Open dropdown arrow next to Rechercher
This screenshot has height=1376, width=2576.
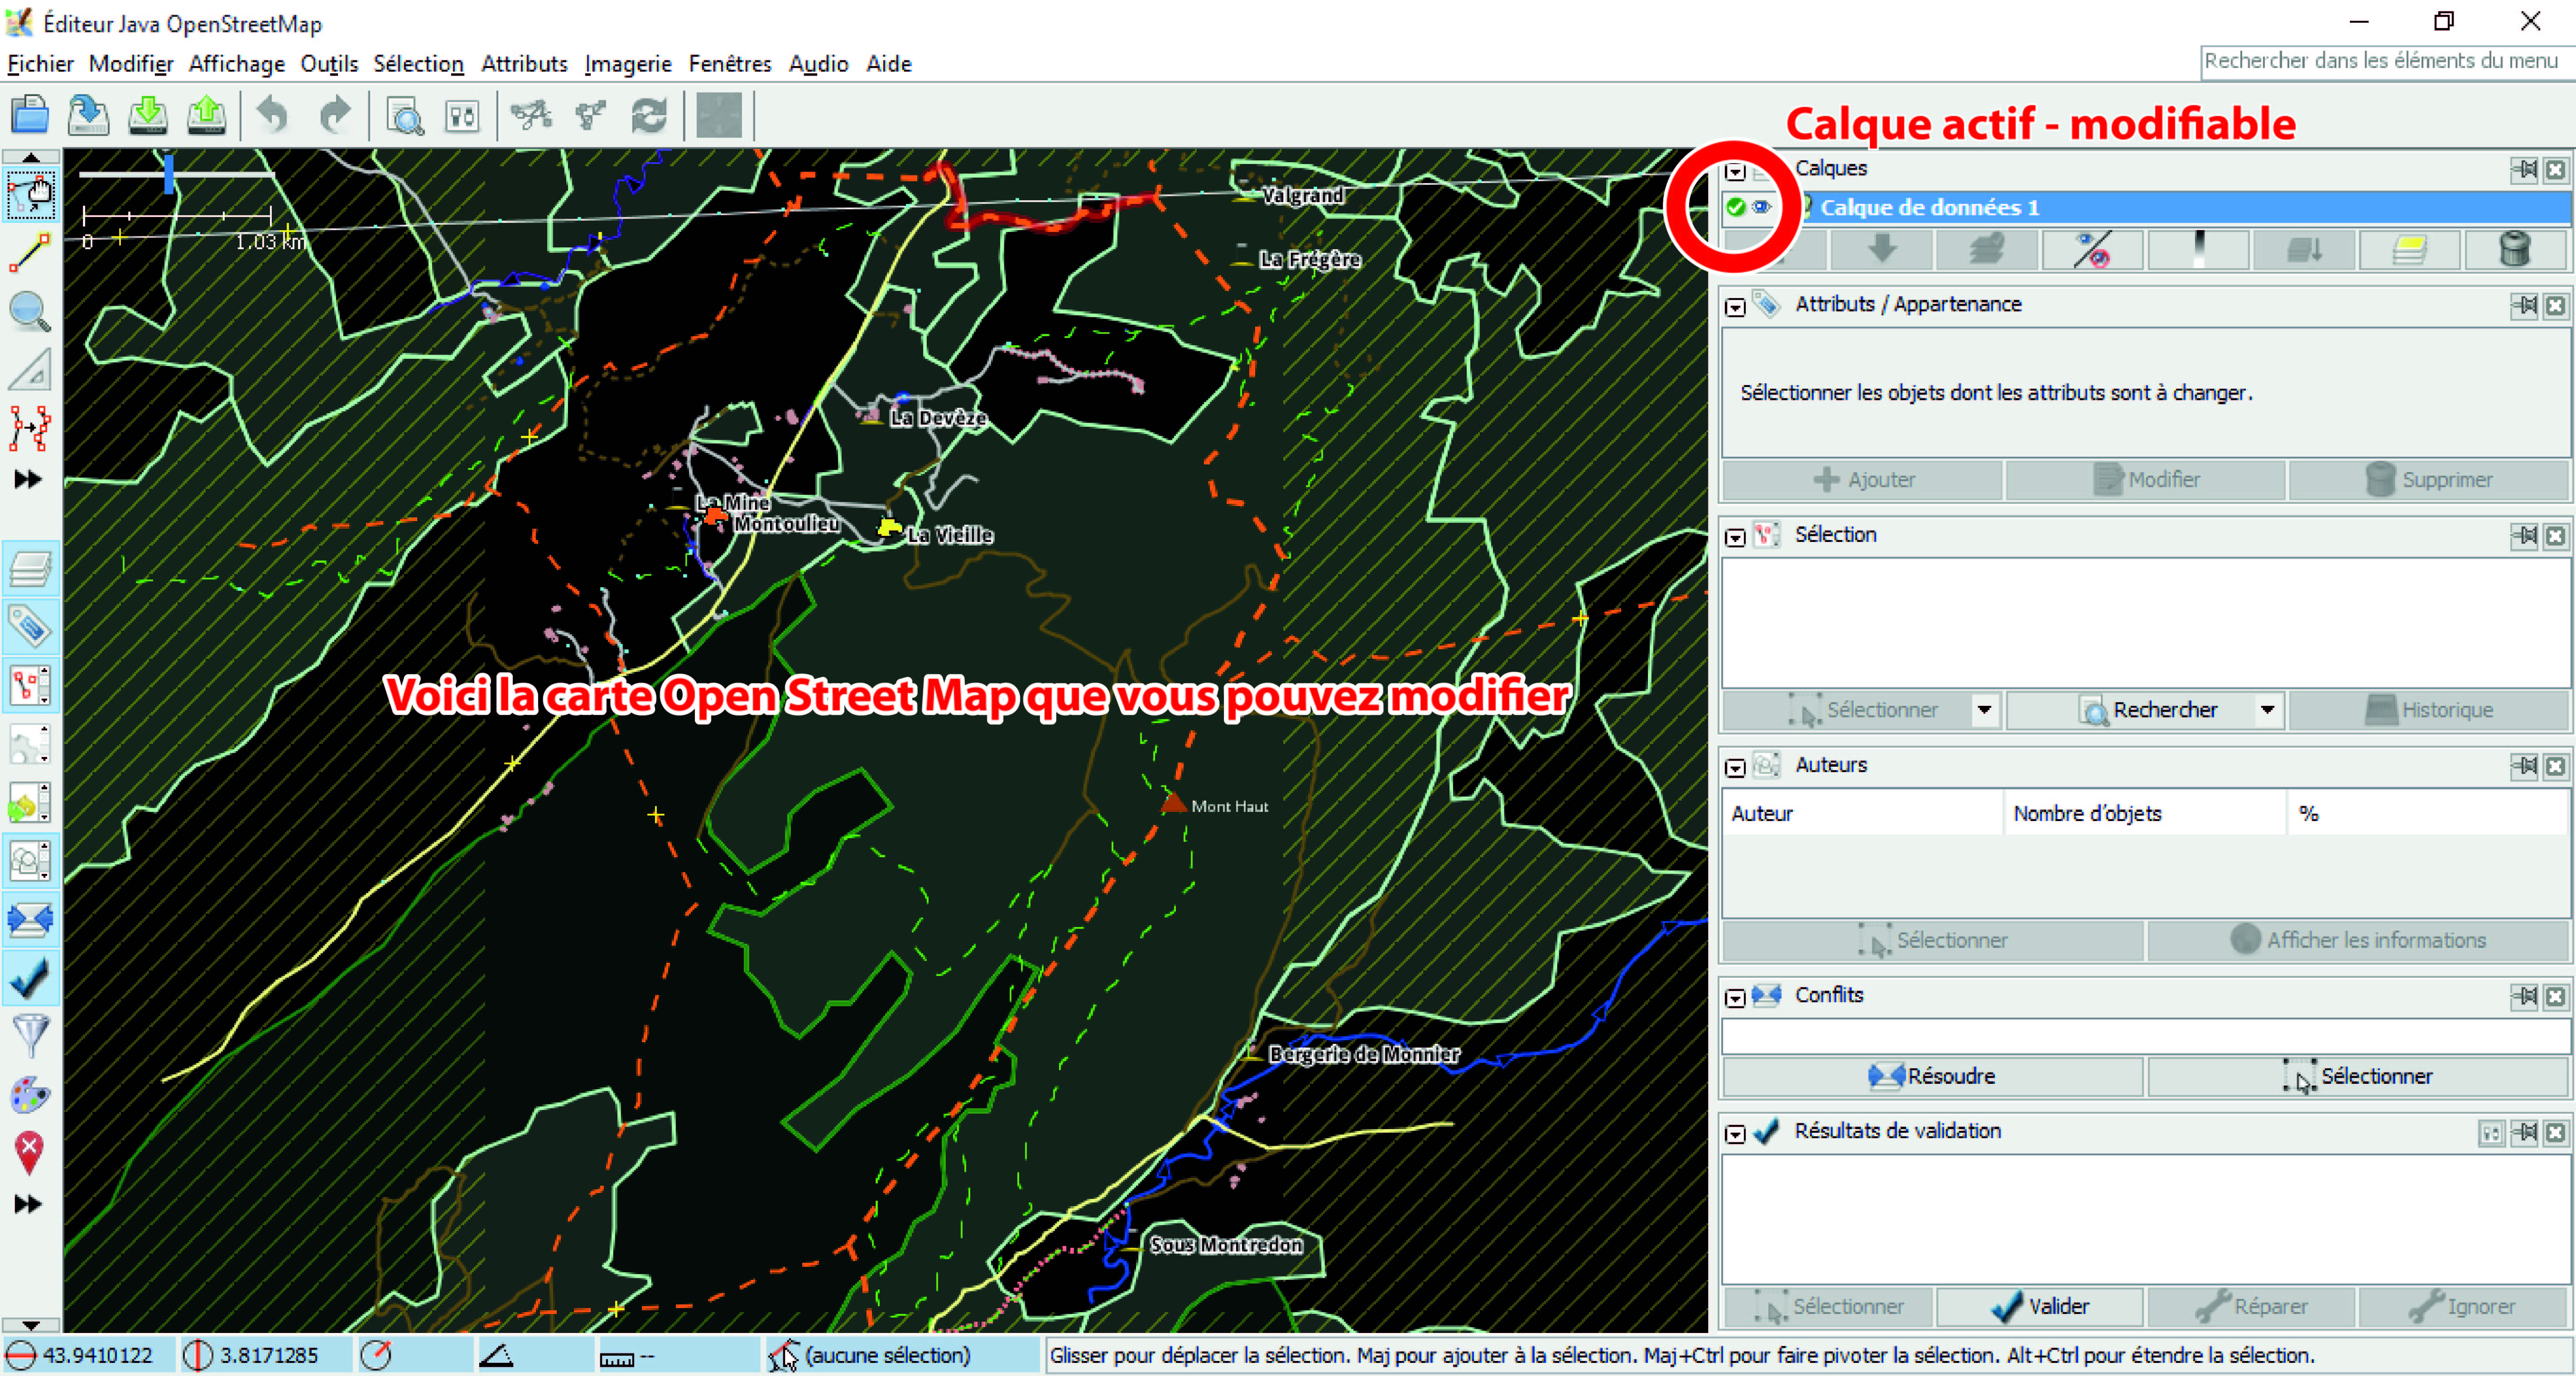point(2267,710)
